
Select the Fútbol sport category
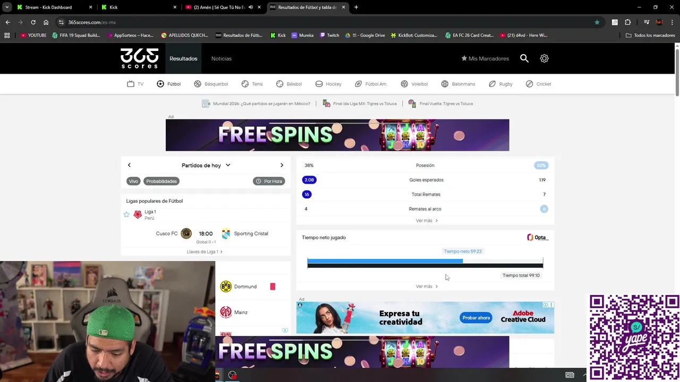(x=168, y=84)
